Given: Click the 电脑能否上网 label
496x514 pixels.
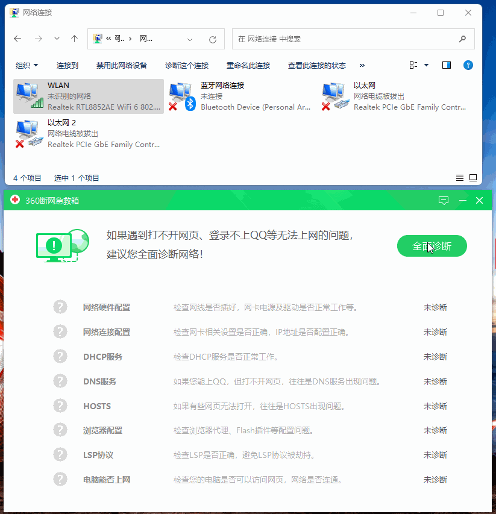Looking at the screenshot, I should tap(107, 480).
